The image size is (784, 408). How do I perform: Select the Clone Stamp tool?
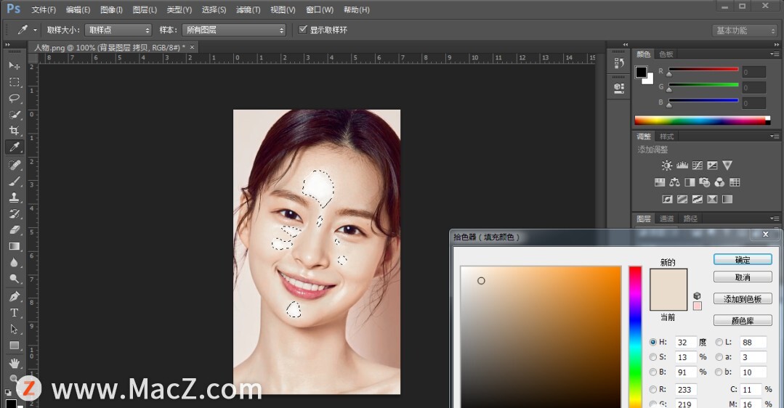click(x=15, y=197)
